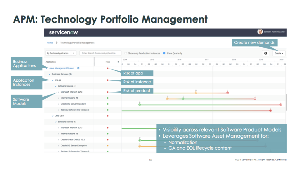Screen dimensions: 300x169
Task: Select Internal Reports 15 under lms-qa
Action: click(69, 98)
